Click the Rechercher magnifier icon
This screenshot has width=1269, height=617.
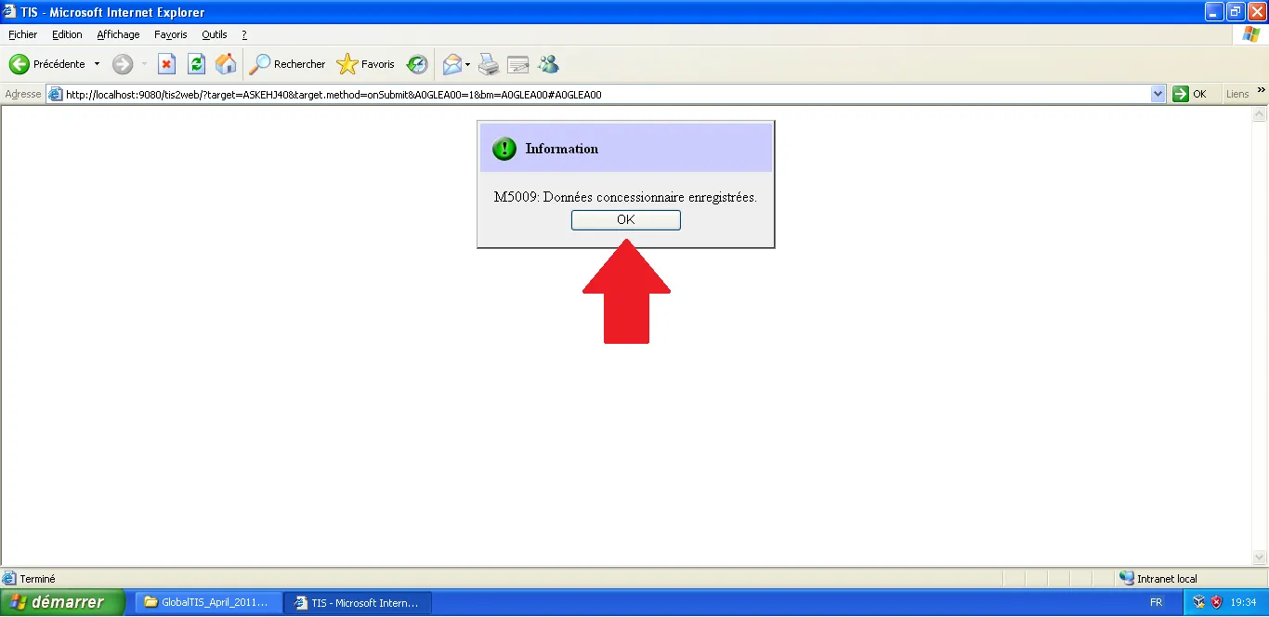pyautogui.click(x=259, y=64)
